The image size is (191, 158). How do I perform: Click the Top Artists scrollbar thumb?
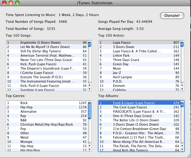pyautogui.click(x=182, y=44)
